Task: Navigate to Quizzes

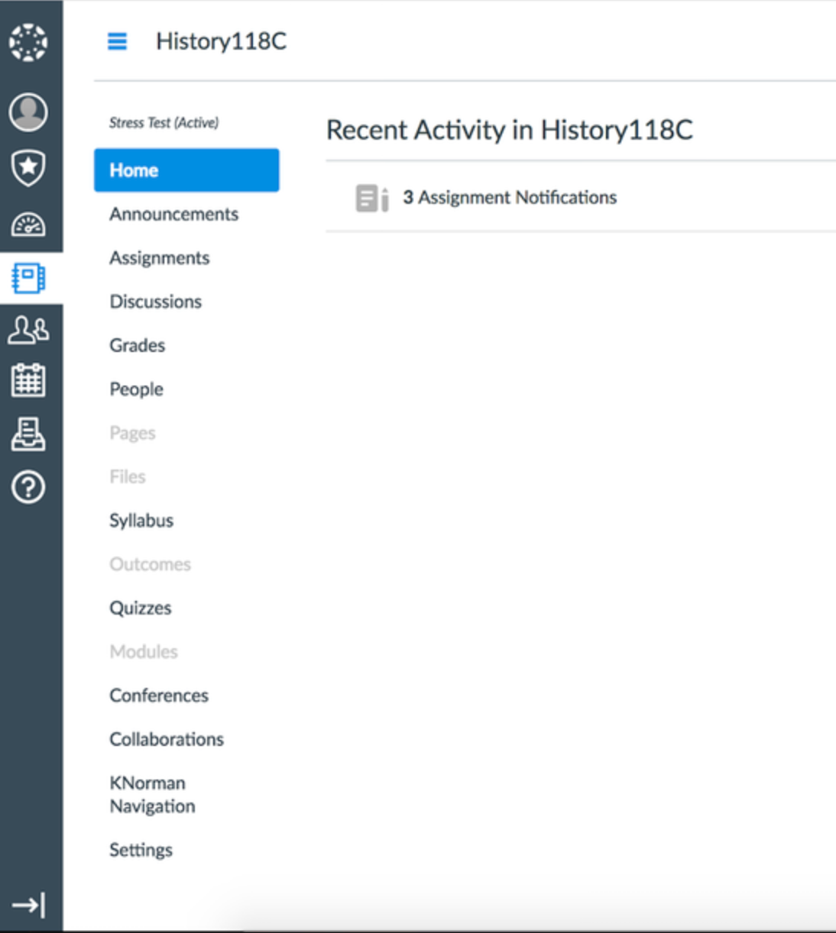Action: click(140, 609)
